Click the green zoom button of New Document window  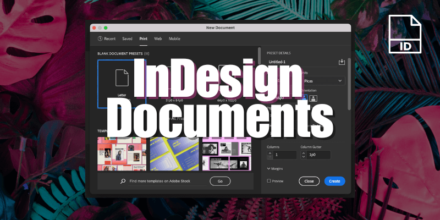[106, 28]
